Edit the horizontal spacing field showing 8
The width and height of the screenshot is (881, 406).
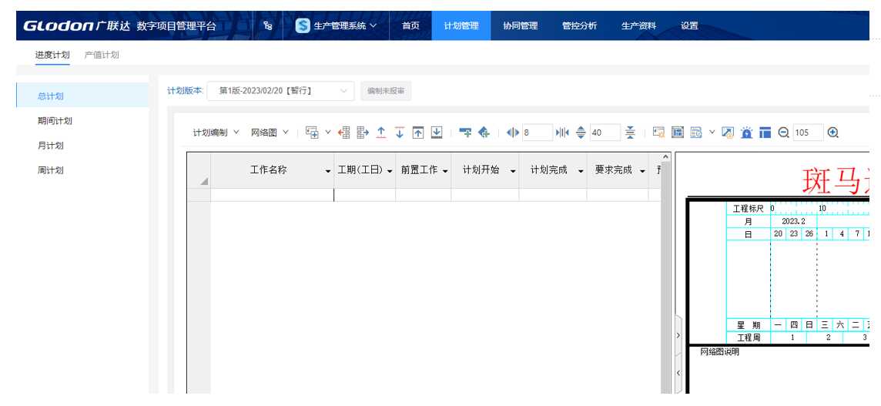(537, 133)
